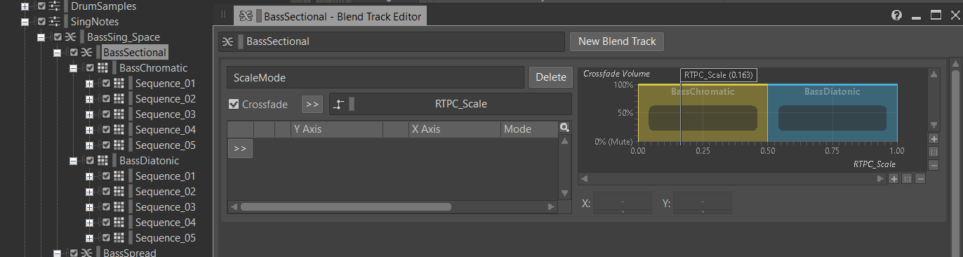Click the New Blend Track button

617,41
